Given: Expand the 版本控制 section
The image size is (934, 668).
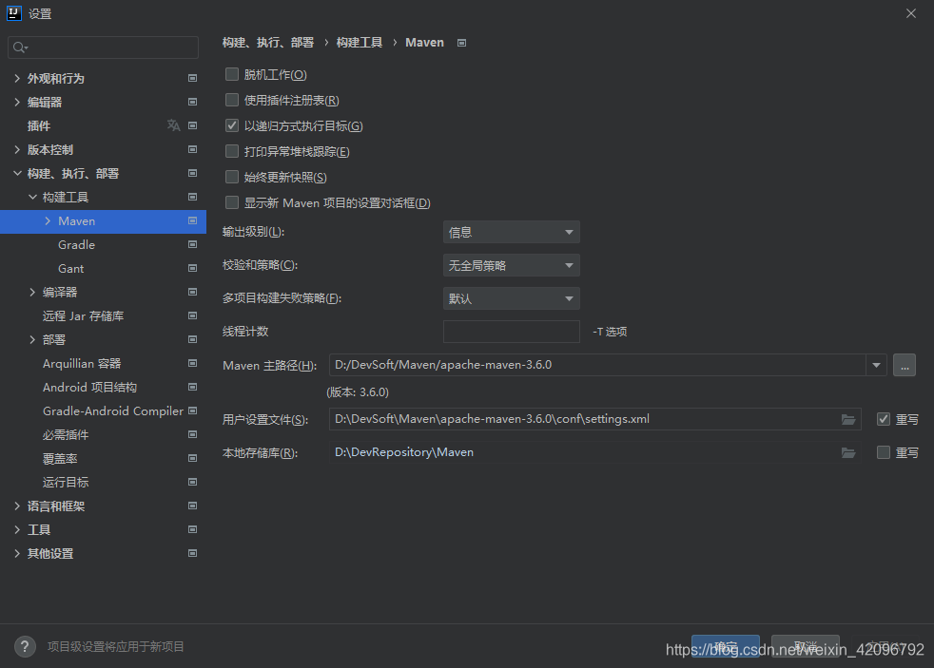Looking at the screenshot, I should coord(17,149).
